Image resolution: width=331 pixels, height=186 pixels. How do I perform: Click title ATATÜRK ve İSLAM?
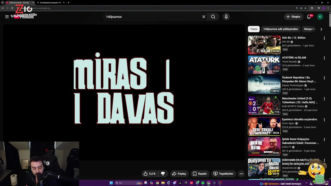pos(294,58)
